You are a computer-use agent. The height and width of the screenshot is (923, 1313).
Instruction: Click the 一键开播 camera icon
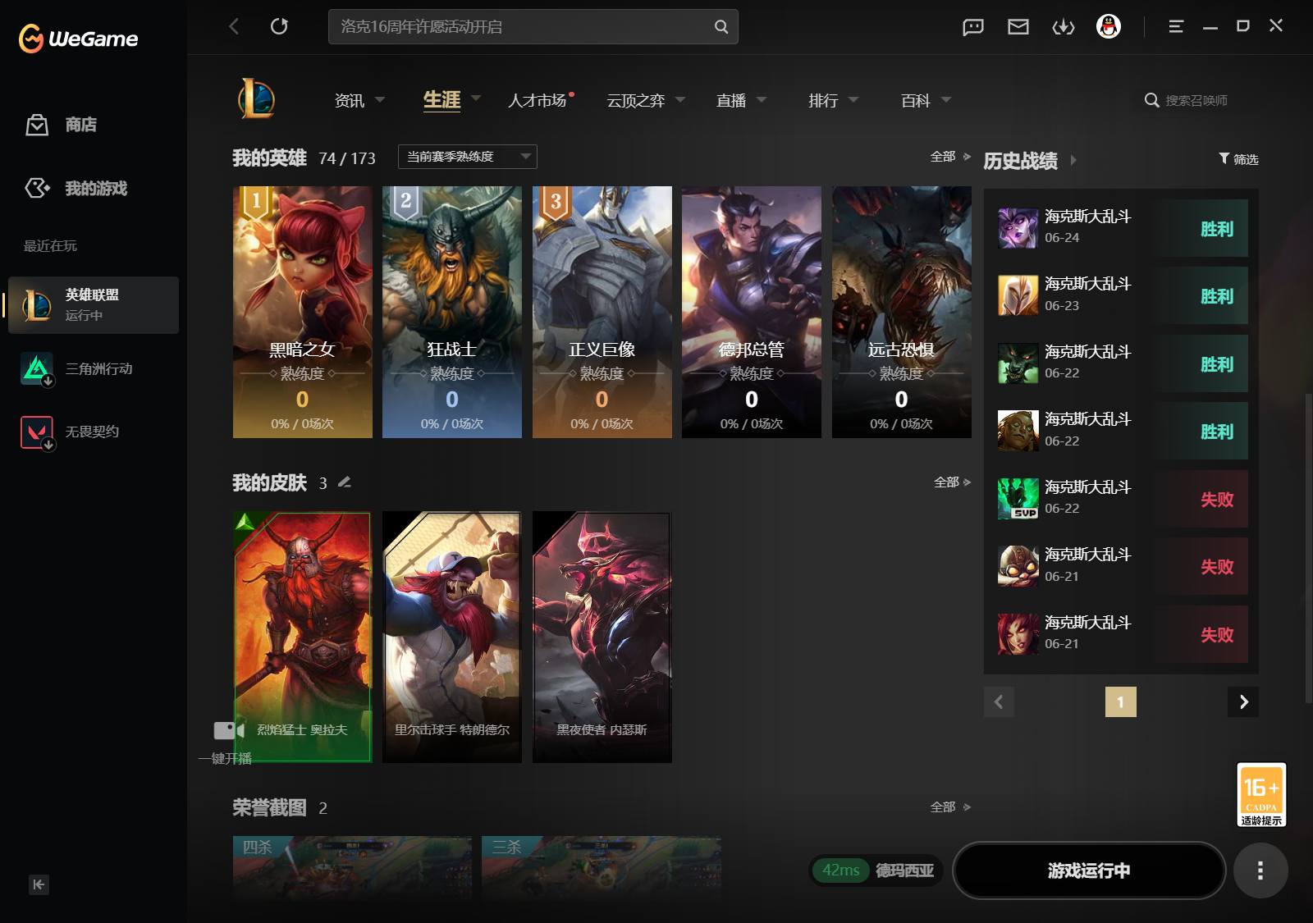[229, 730]
